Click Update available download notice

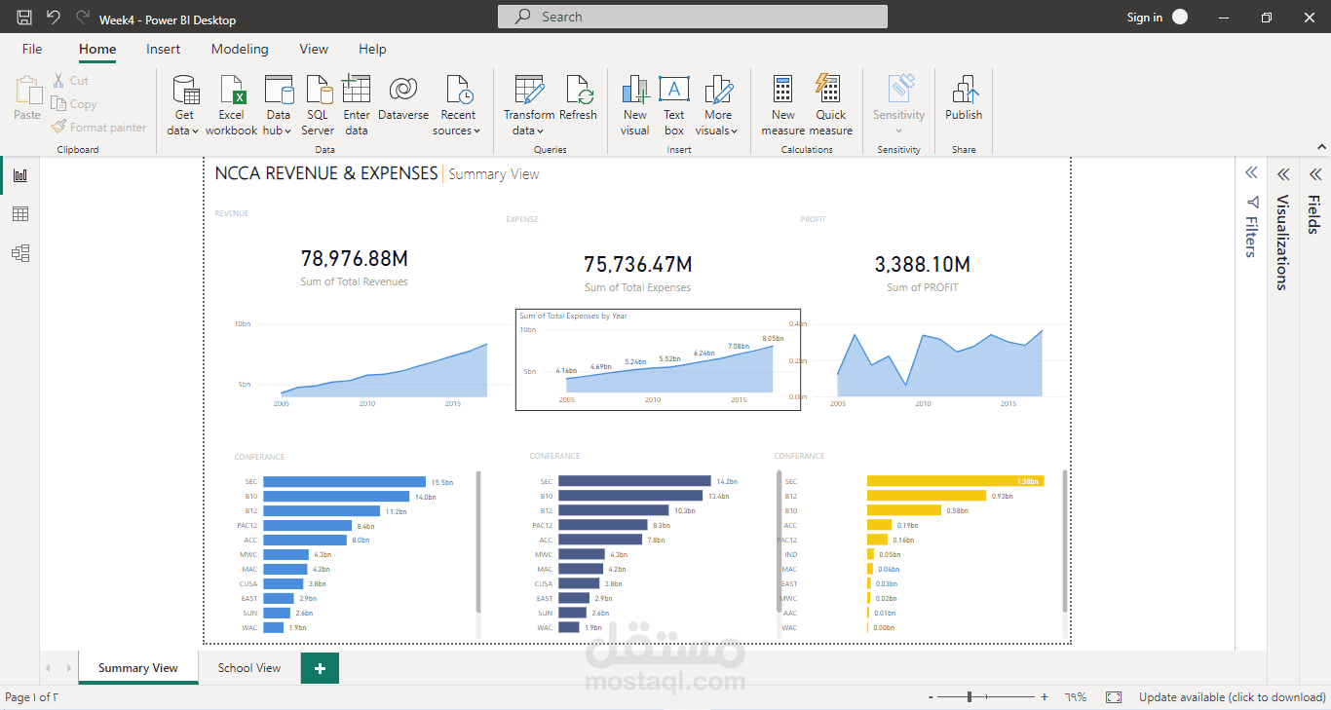point(1233,697)
